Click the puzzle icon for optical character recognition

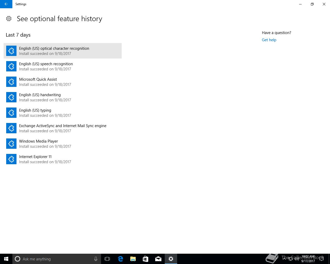click(x=11, y=51)
